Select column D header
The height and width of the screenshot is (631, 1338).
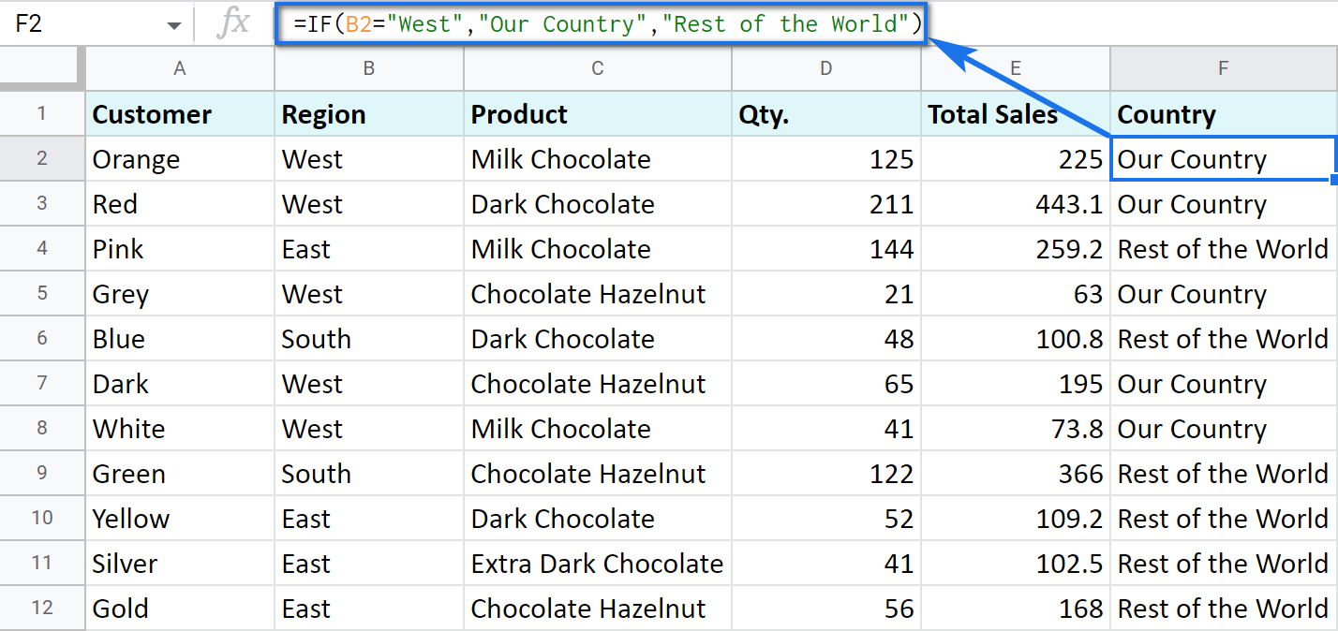(826, 68)
